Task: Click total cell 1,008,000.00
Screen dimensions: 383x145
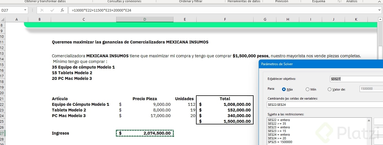Action: pyautogui.click(x=225, y=104)
